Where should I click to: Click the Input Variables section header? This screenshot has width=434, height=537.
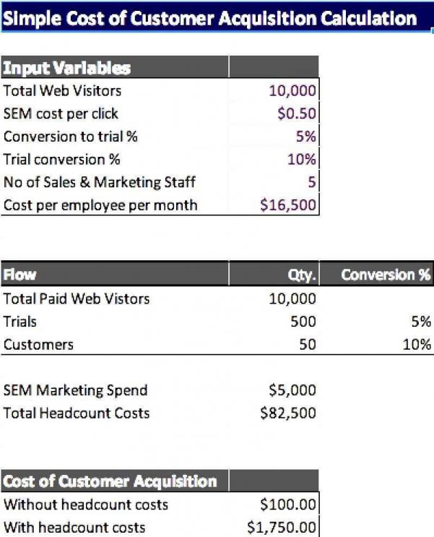point(115,67)
